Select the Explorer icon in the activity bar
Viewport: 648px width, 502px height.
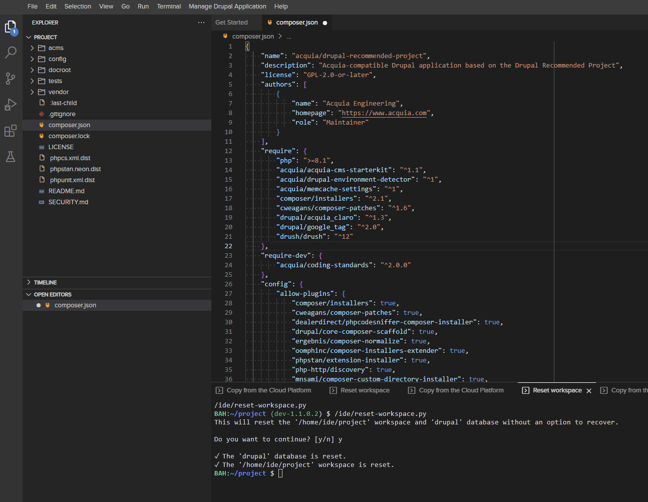click(x=11, y=27)
